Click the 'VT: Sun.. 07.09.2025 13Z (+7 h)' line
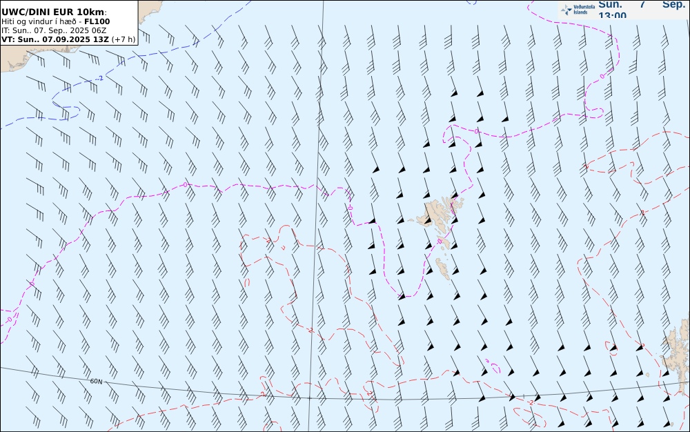 point(68,39)
